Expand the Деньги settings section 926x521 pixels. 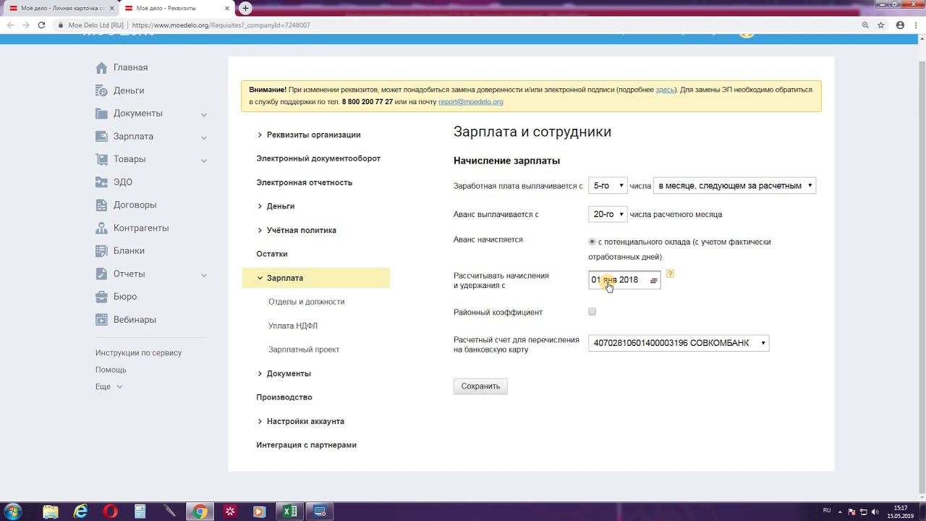pyautogui.click(x=276, y=206)
